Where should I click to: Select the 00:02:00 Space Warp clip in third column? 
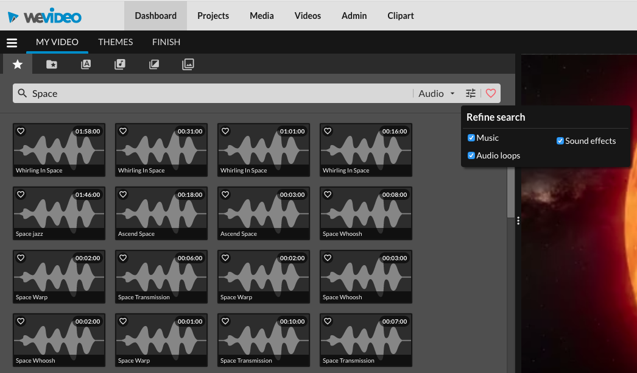tap(264, 277)
